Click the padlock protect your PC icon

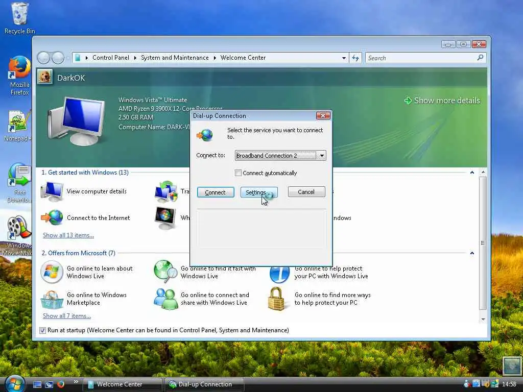coord(276,299)
